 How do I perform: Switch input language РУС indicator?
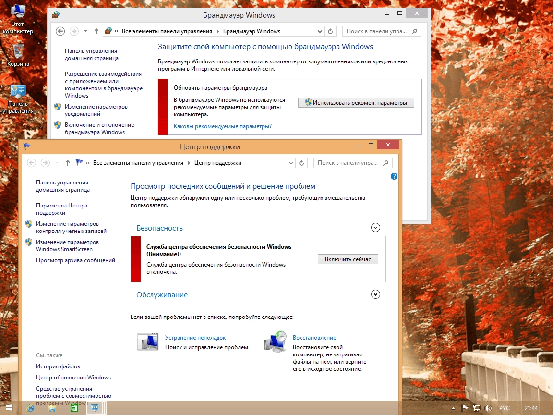(504, 408)
